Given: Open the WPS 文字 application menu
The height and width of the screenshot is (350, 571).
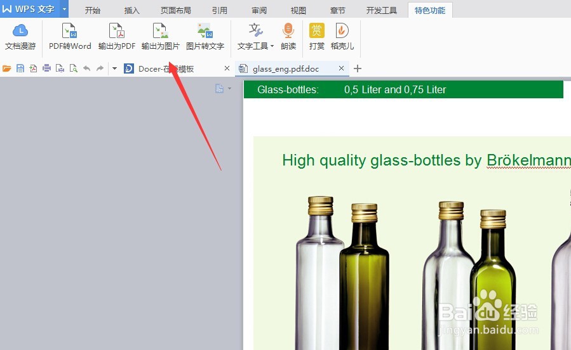Looking at the screenshot, I should pos(30,9).
